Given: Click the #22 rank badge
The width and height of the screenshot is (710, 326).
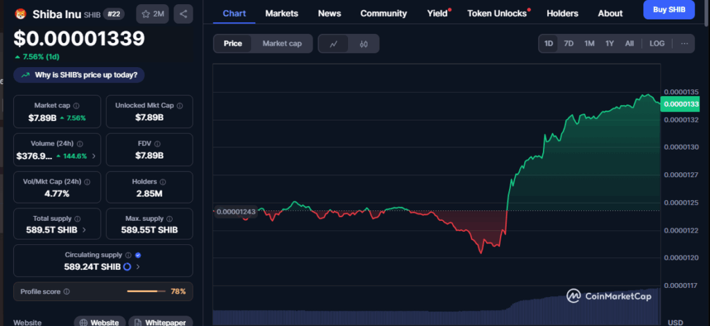Looking at the screenshot, I should 114,14.
